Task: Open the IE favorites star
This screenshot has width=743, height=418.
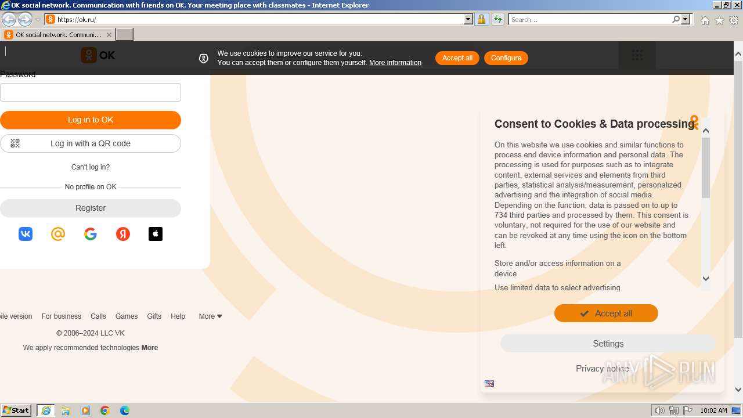Action: coord(719,20)
